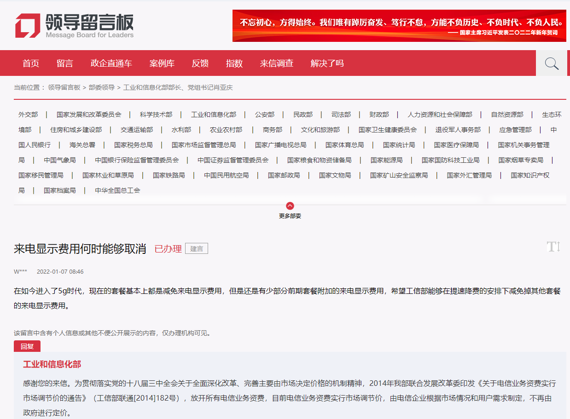Open the 来信调查 menu item
This screenshot has width=570, height=419.
tap(276, 63)
